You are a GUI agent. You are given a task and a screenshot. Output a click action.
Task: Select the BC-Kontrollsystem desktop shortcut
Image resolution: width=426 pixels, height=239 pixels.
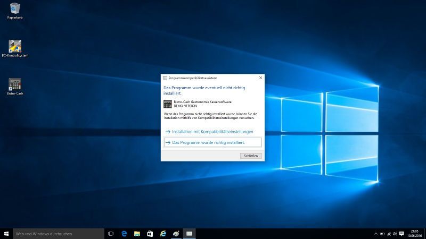pyautogui.click(x=15, y=49)
